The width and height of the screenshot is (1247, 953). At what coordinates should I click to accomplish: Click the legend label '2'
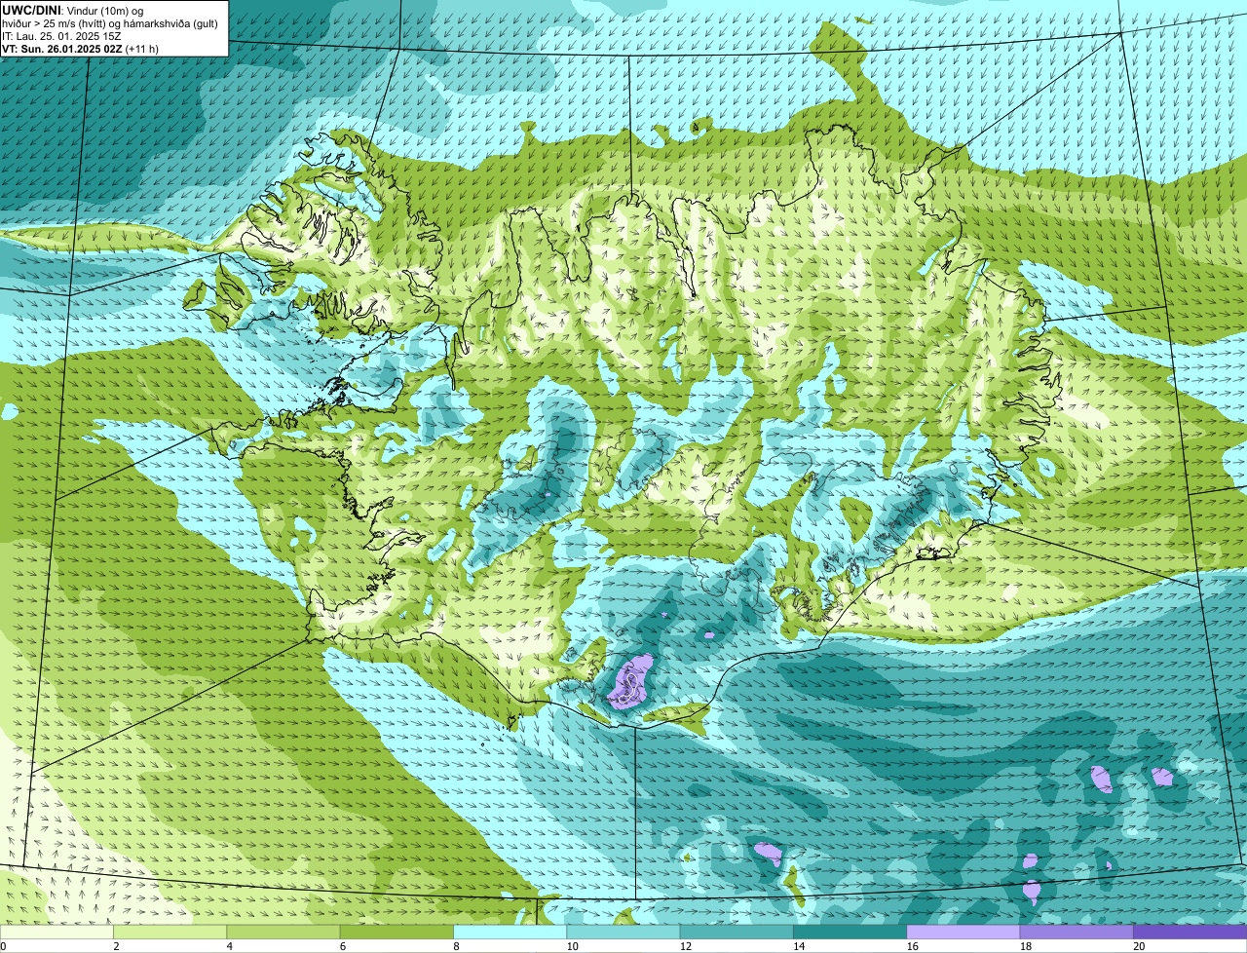click(x=117, y=946)
